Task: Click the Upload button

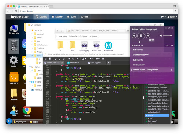Action: (x=84, y=37)
